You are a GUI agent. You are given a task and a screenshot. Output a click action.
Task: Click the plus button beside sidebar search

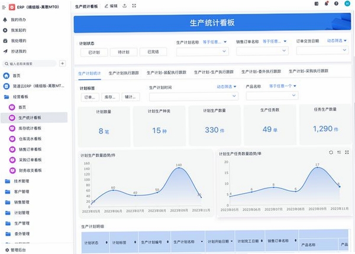click(x=63, y=64)
